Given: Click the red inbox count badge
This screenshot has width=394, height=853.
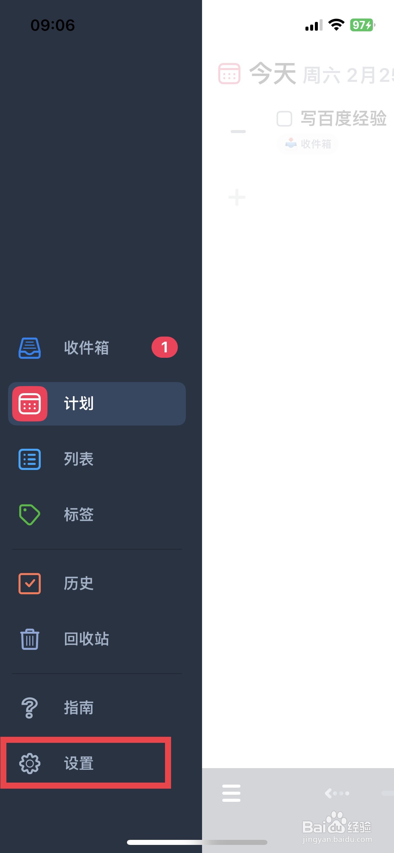Looking at the screenshot, I should 164,347.
